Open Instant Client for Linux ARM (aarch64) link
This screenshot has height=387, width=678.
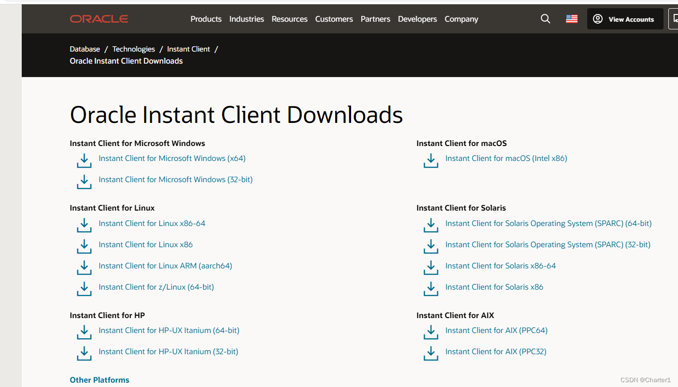(166, 266)
